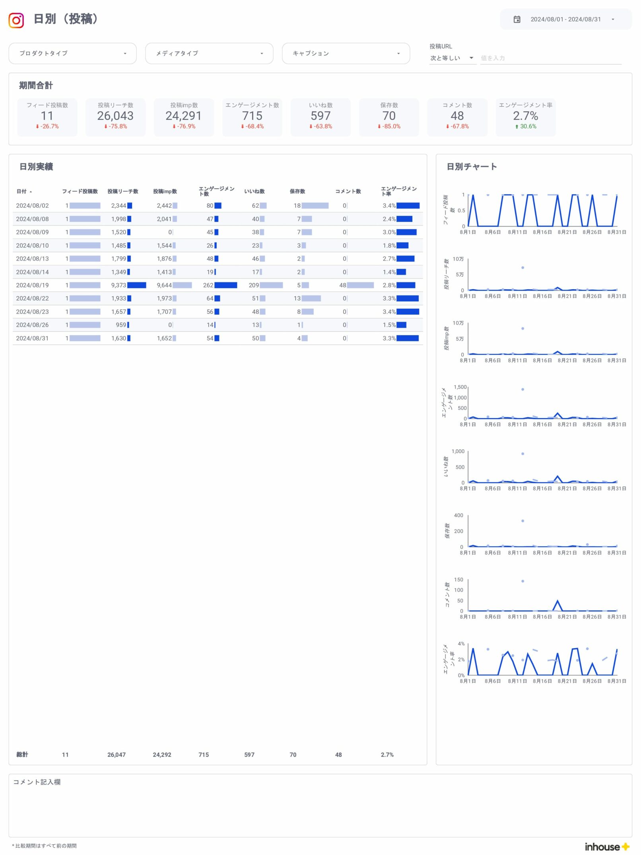
Task: Click the sort arrow beside 日付 header
Action: tap(31, 192)
